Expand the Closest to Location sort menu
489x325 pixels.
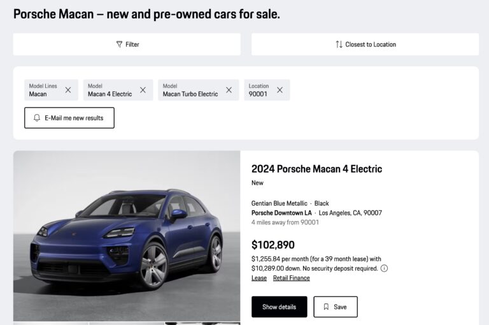(365, 45)
